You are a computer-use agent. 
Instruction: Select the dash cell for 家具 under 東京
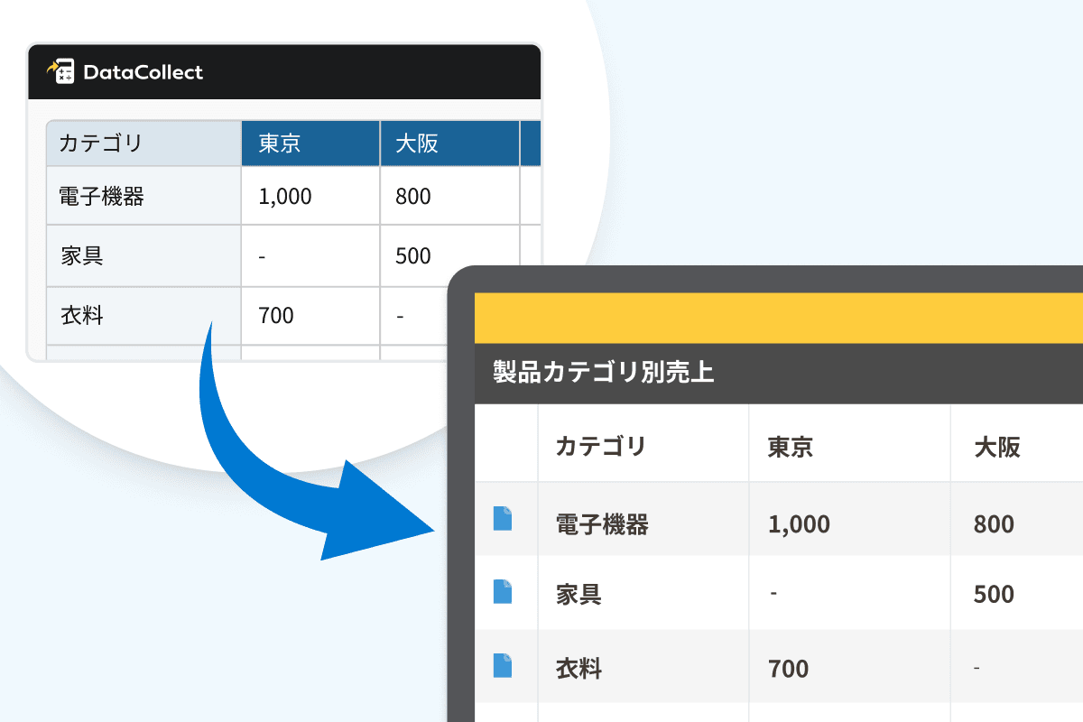pos(262,256)
